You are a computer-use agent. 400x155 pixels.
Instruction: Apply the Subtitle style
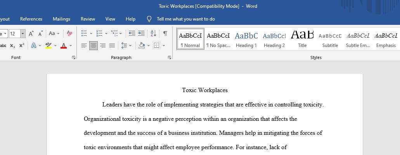[x=330, y=39]
